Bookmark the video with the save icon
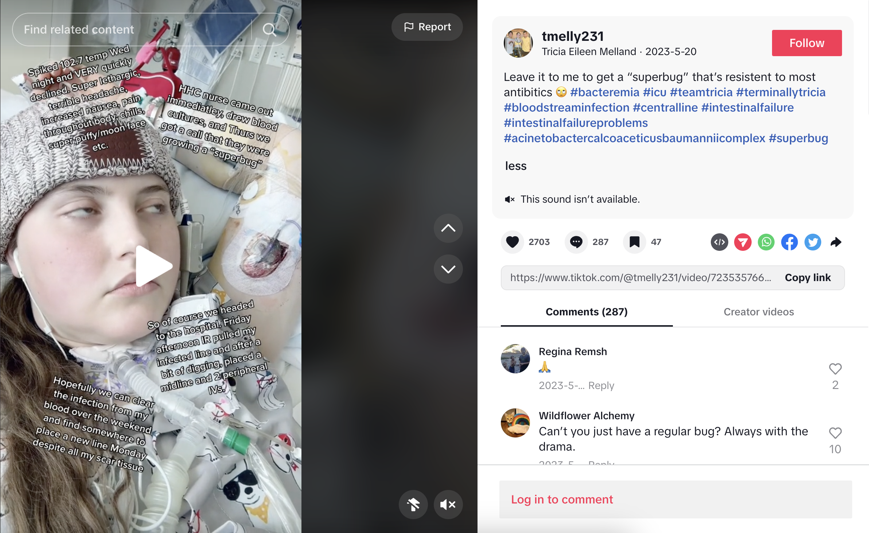Screen dimensions: 869x533 (x=634, y=242)
